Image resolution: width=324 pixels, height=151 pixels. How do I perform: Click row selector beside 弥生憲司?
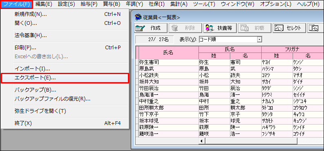[x=137, y=62]
